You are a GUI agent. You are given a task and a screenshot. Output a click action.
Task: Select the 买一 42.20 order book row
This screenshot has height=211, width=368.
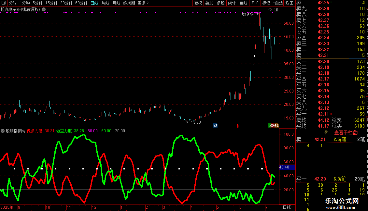pyautogui.click(x=331, y=61)
